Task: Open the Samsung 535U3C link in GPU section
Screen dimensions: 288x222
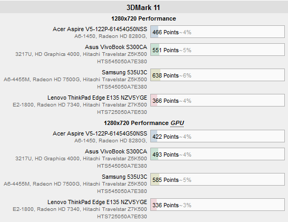Action: click(124, 177)
